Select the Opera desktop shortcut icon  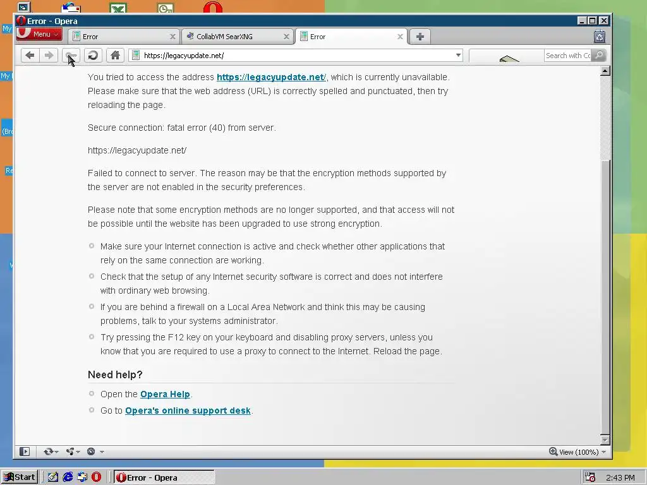213,7
